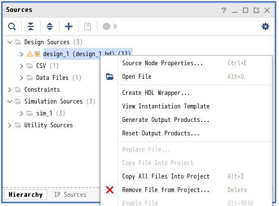
Task: Click Open File in the context menu
Action: (137, 77)
